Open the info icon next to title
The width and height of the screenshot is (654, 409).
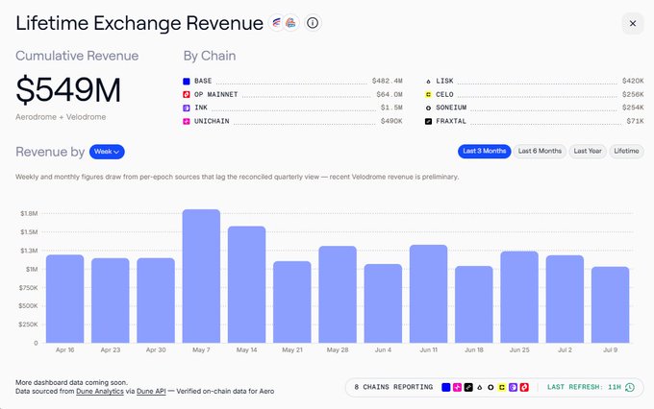[313, 23]
